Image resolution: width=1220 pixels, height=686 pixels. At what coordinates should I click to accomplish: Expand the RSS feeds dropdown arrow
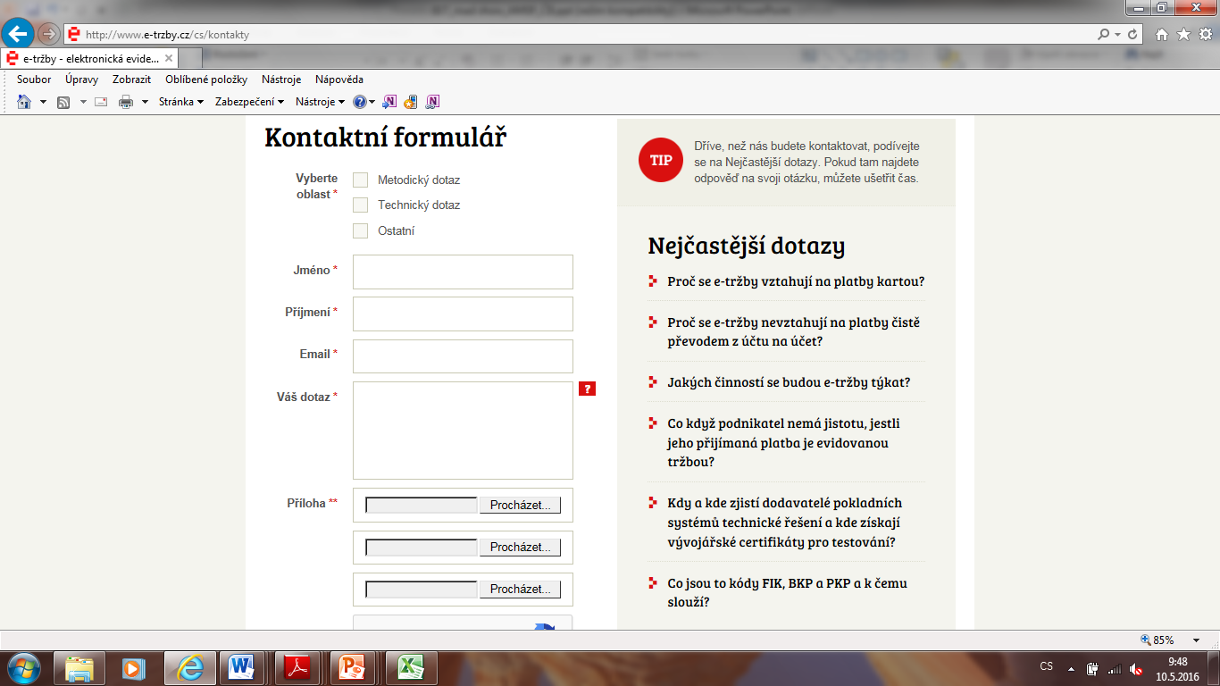[83, 102]
